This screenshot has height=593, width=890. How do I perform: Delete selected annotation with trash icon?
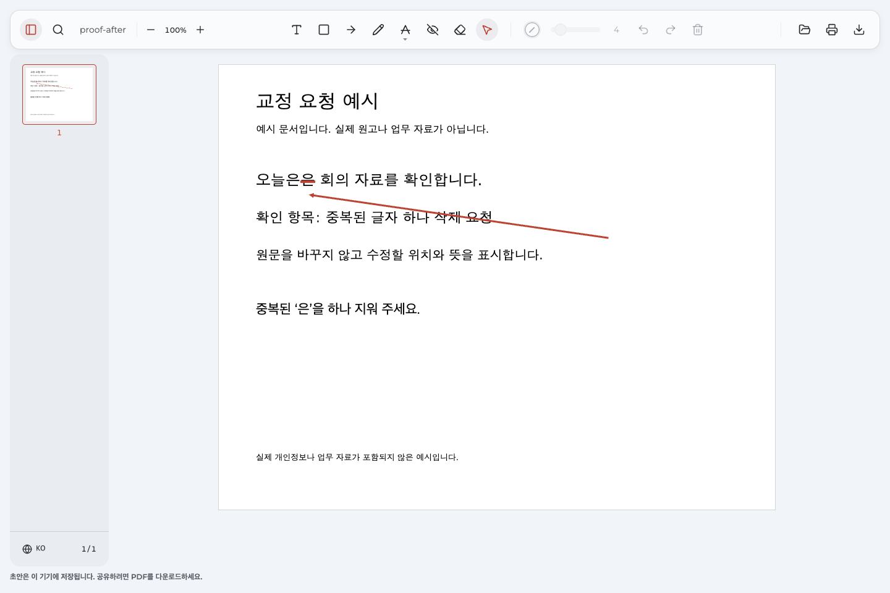pyautogui.click(x=698, y=30)
